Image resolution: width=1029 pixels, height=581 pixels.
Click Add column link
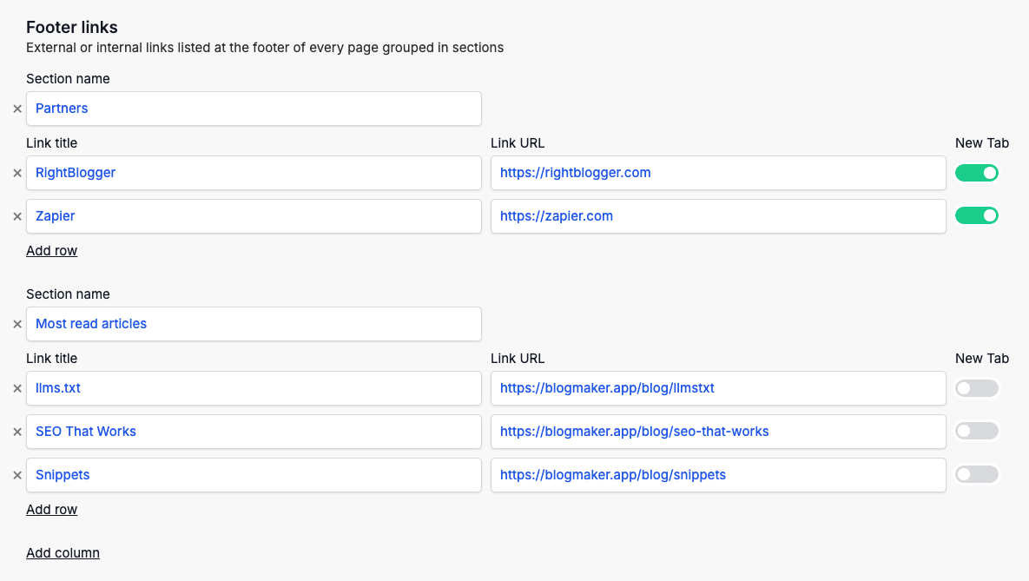click(x=63, y=553)
